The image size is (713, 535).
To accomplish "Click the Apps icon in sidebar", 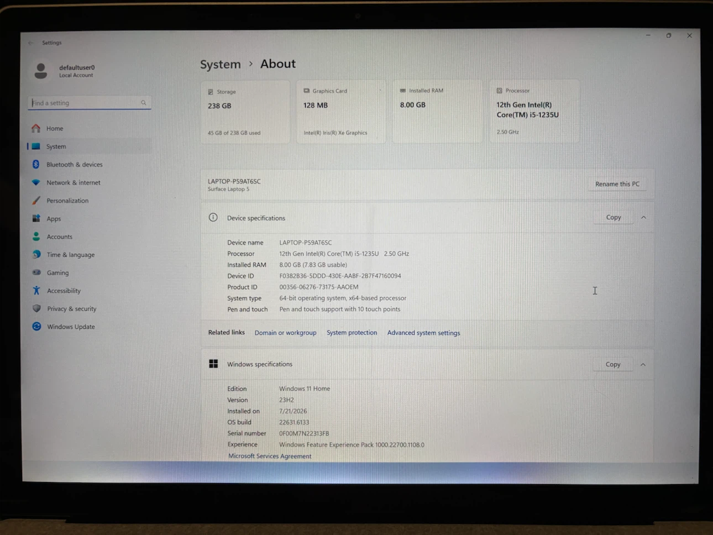I will click(36, 218).
